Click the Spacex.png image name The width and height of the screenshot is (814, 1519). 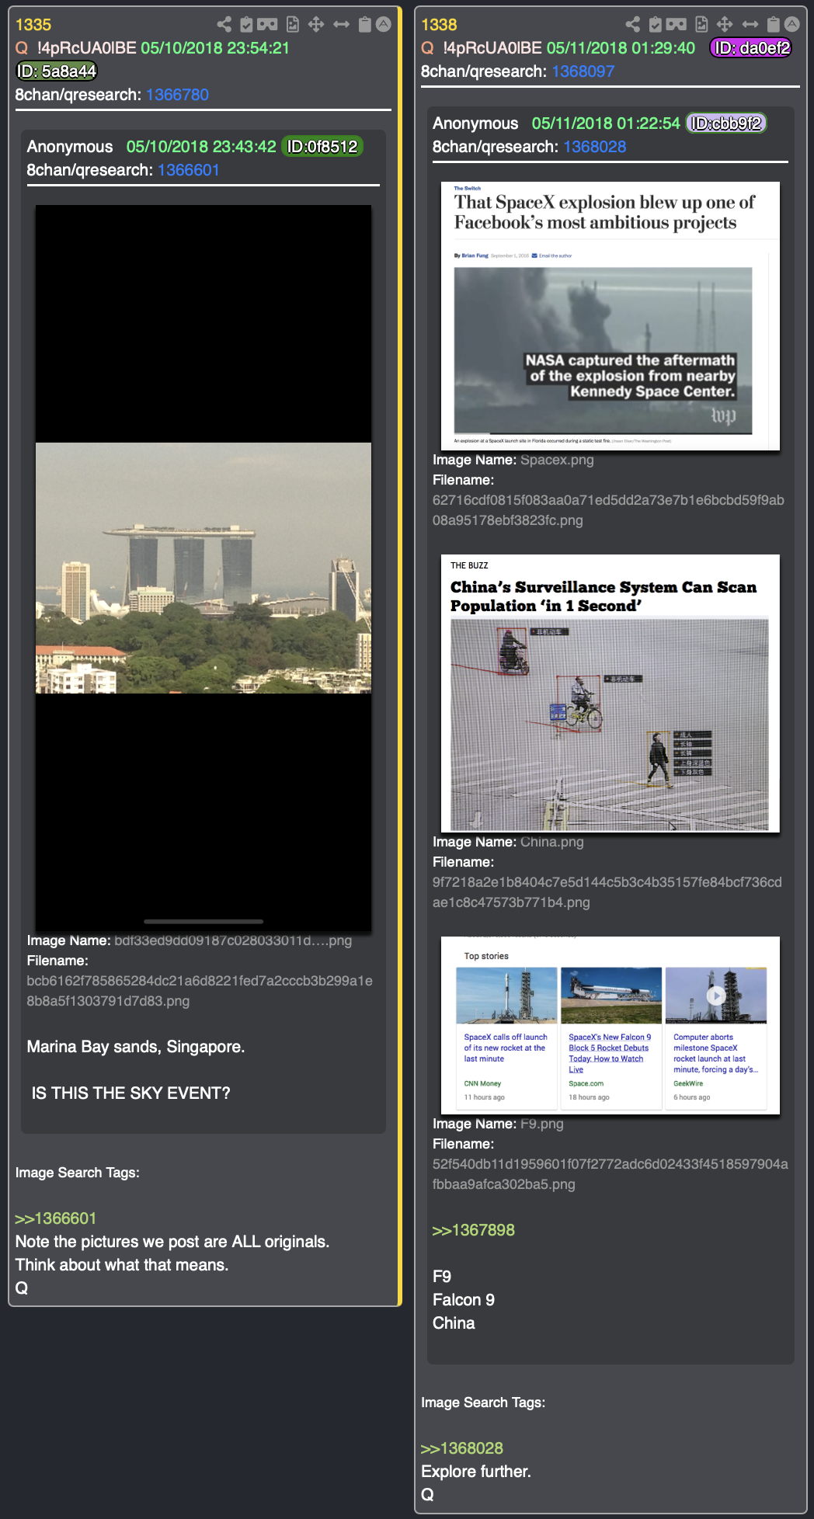557,460
